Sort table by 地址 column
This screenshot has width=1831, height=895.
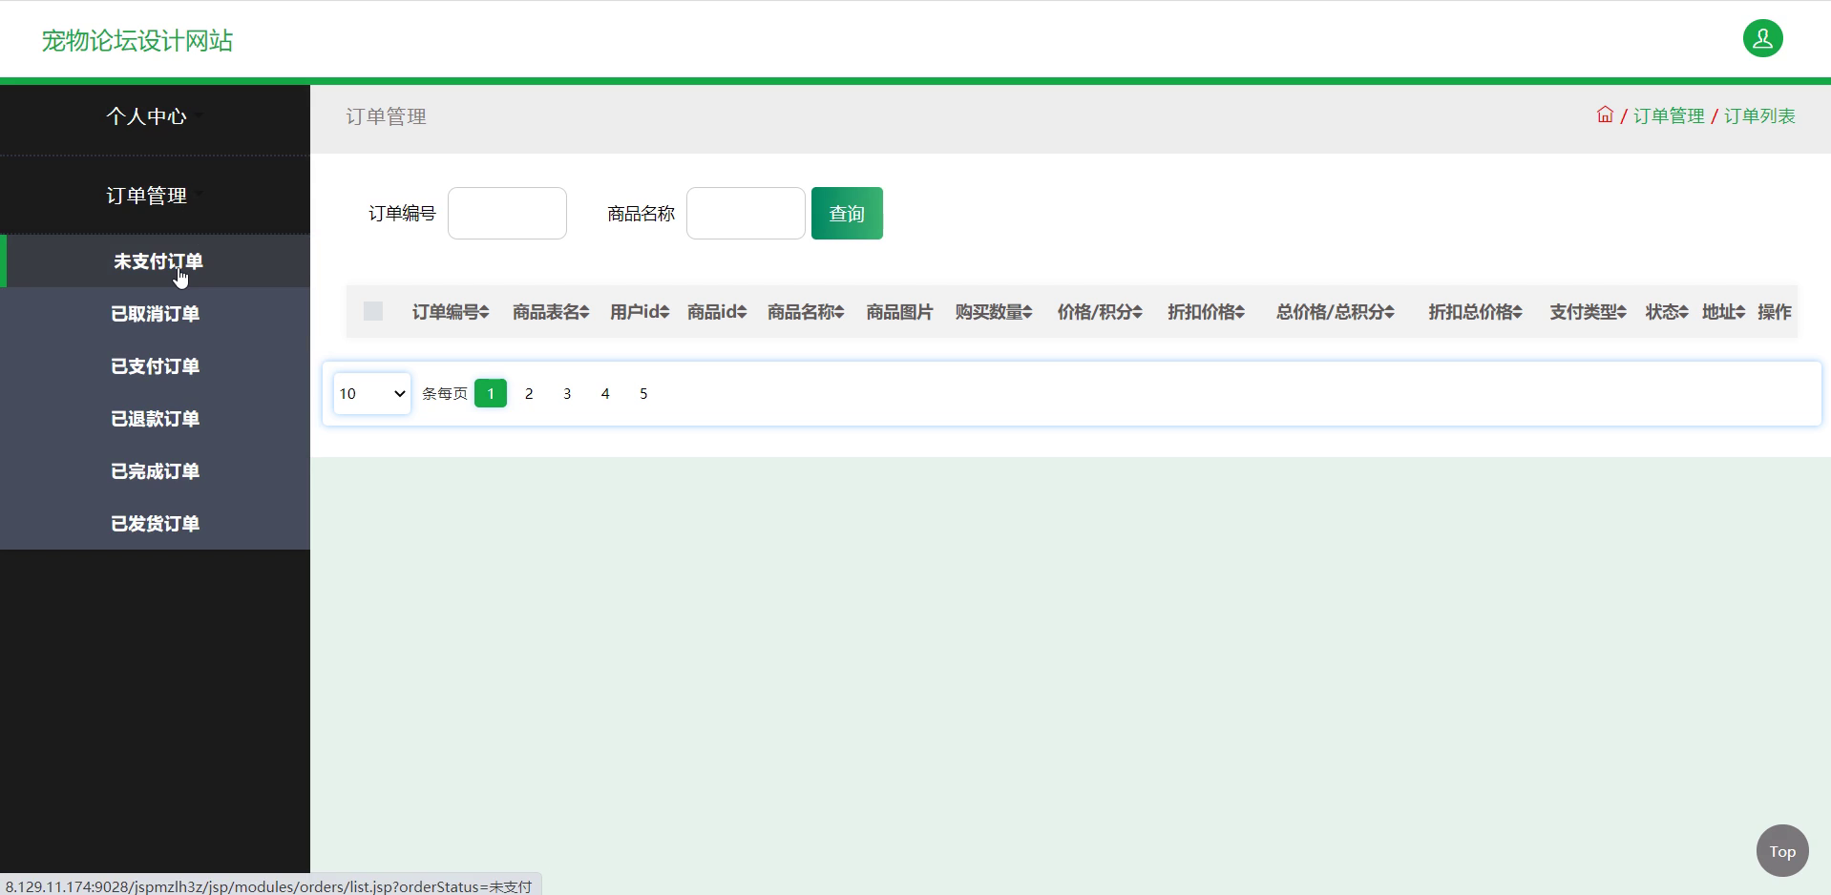pos(1723,311)
